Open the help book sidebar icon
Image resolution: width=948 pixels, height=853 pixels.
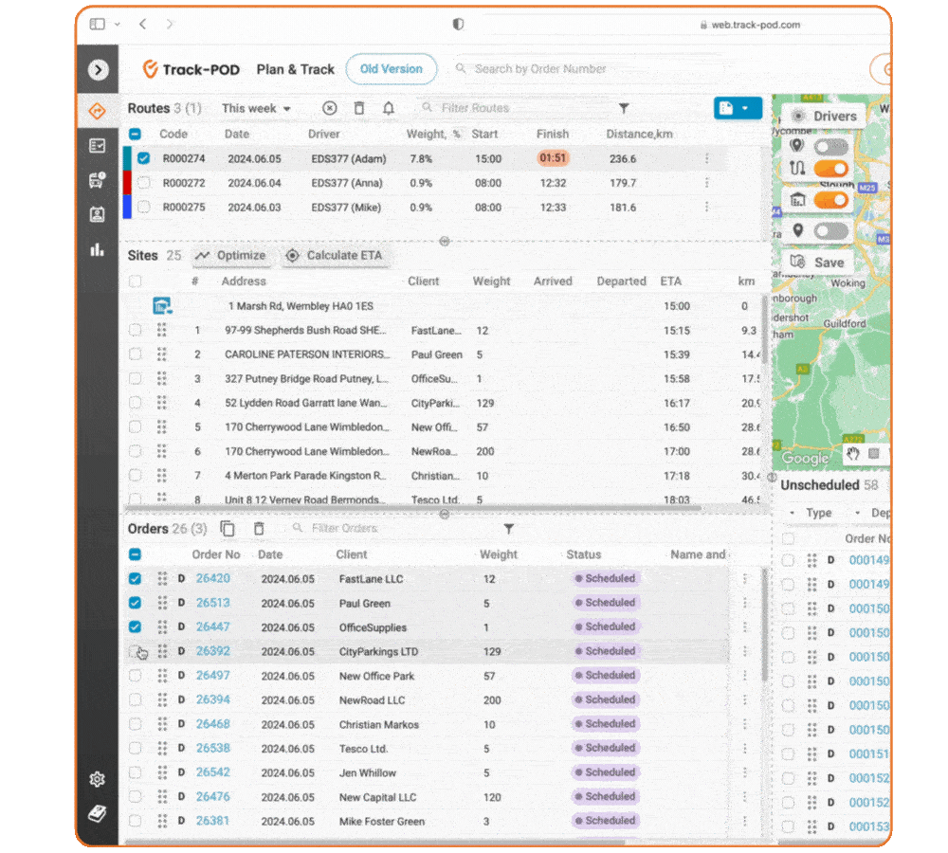[98, 814]
